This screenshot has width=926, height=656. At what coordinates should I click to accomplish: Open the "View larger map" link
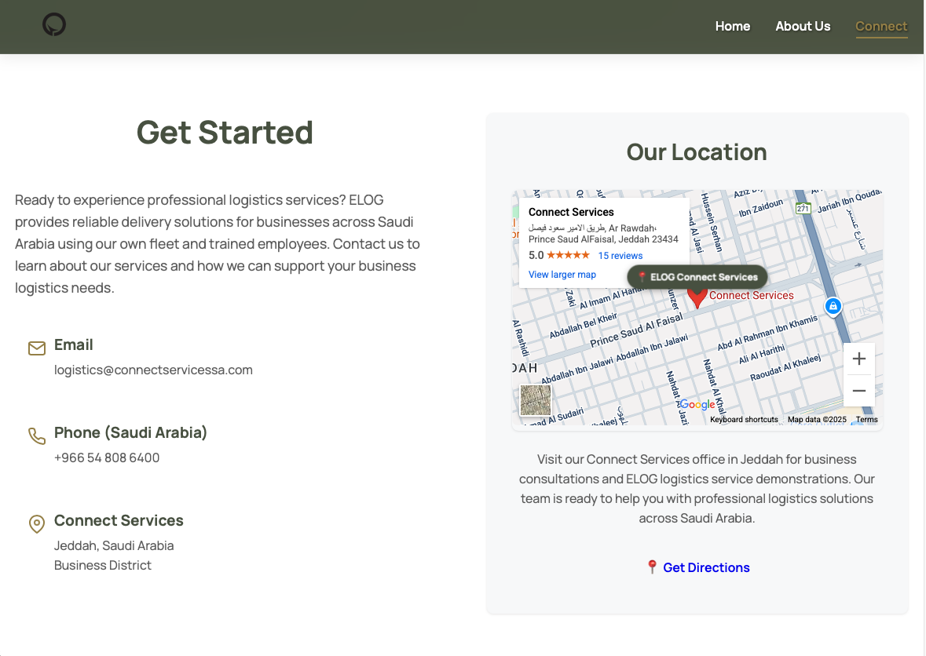click(x=562, y=274)
